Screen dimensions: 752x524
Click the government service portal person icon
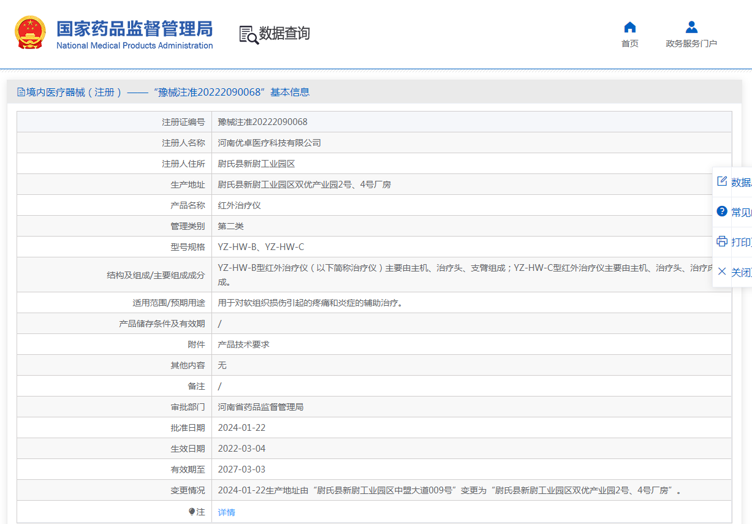click(x=691, y=27)
